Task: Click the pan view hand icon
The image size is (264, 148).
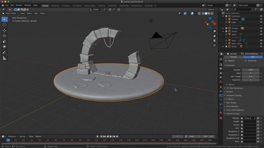Action: pos(214,36)
